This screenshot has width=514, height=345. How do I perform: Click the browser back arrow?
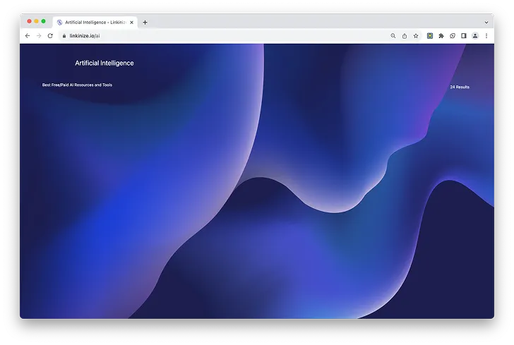point(28,36)
